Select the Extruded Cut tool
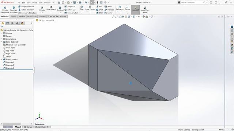Image resolution: width=234 pixels, height=131 pixels. [x=42, y=10]
